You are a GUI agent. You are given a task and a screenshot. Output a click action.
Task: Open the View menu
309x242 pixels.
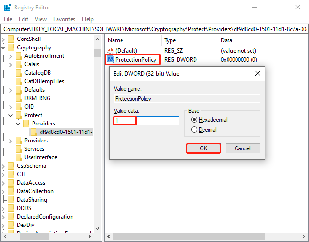41,19
